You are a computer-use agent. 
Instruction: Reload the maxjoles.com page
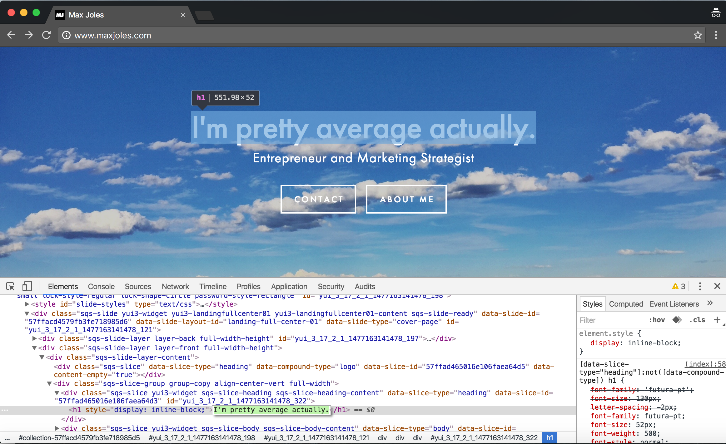point(46,35)
